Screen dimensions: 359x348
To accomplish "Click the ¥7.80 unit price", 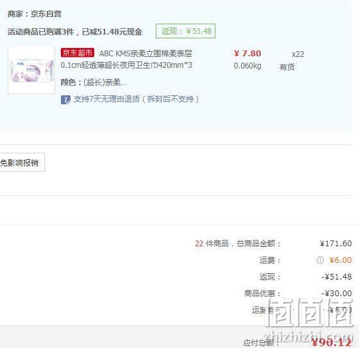I will click(x=247, y=54).
